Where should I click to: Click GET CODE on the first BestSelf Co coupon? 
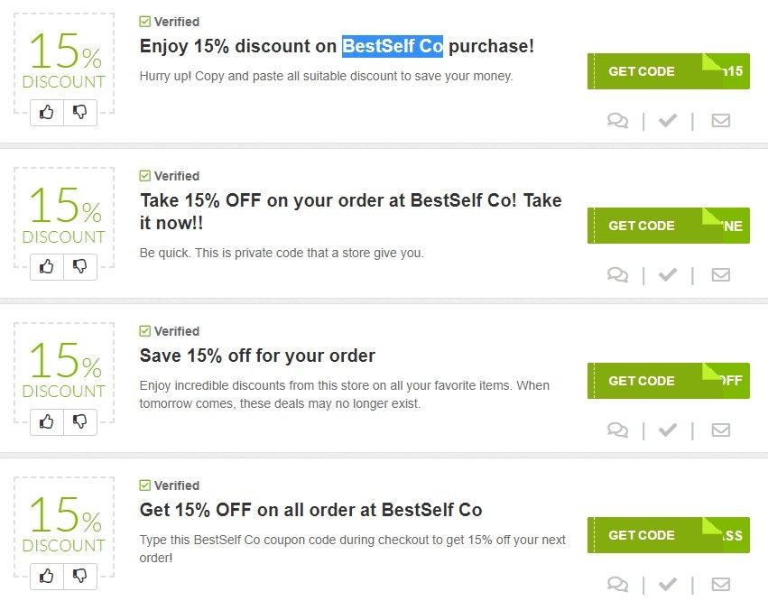tap(643, 70)
